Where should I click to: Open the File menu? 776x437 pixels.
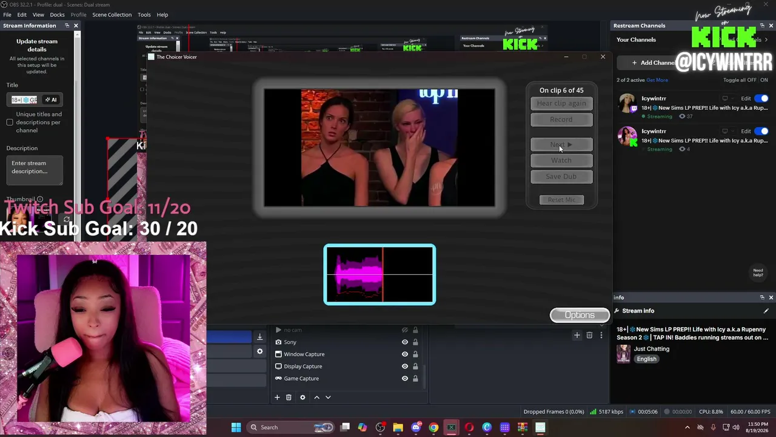(x=7, y=15)
